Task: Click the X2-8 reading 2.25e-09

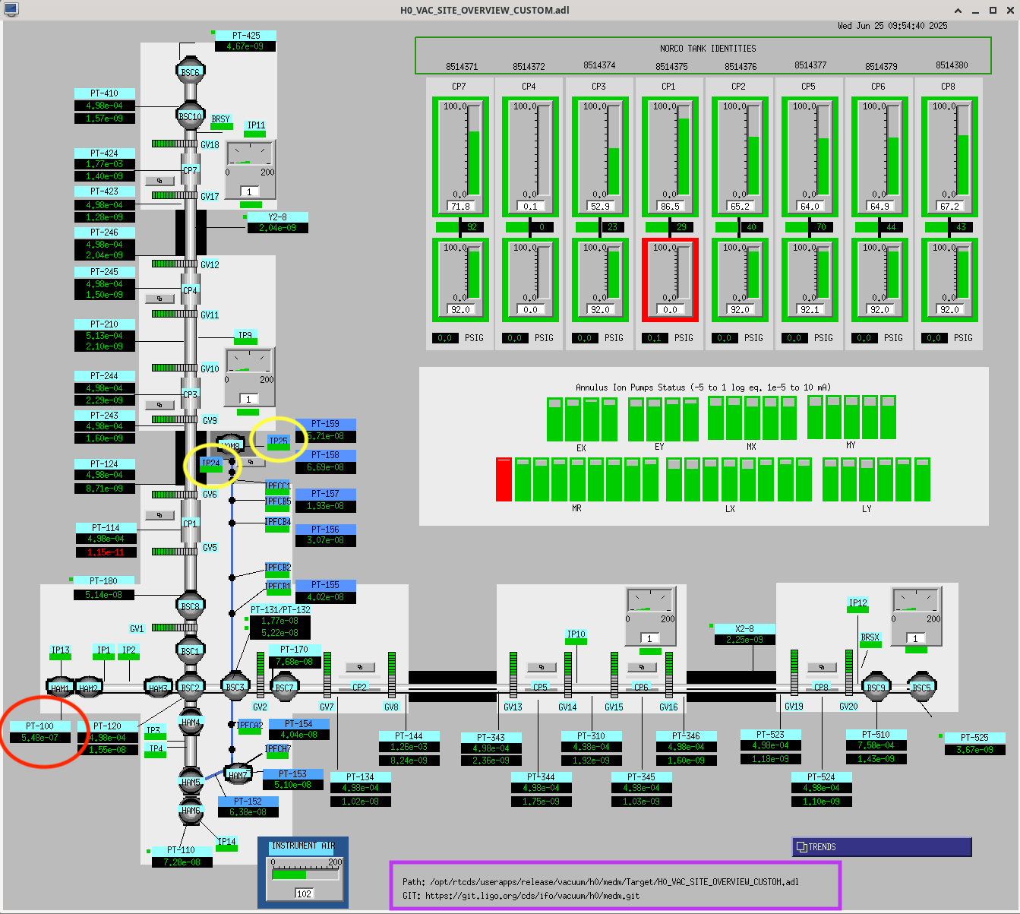Action: click(x=745, y=640)
